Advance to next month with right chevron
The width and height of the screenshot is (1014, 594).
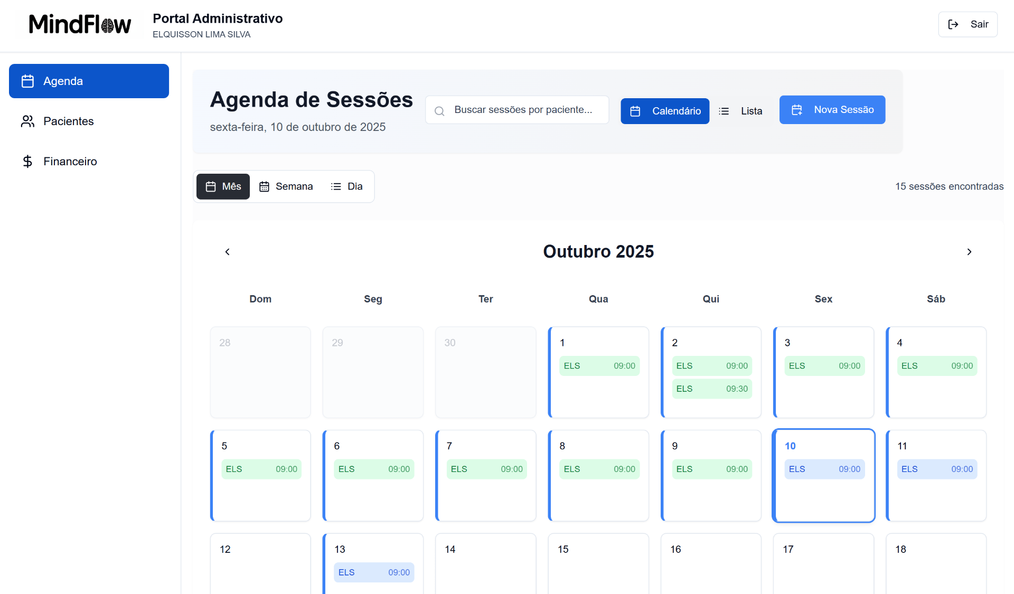[969, 252]
